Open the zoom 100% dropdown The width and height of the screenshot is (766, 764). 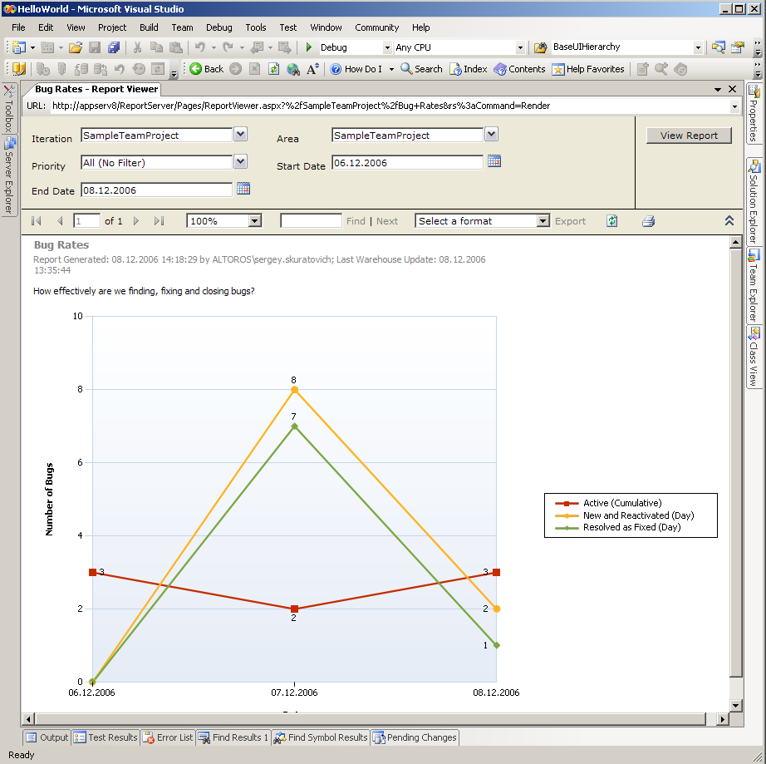[254, 221]
